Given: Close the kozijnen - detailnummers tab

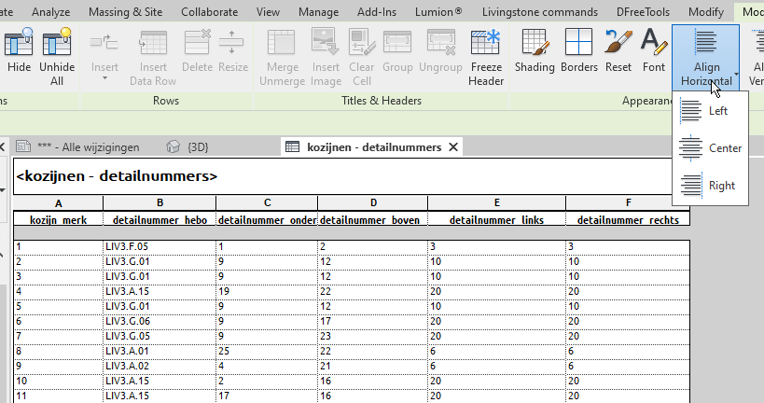Looking at the screenshot, I should [452, 147].
